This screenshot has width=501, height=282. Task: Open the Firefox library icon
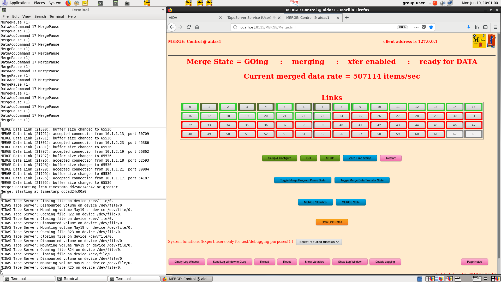[477, 27]
